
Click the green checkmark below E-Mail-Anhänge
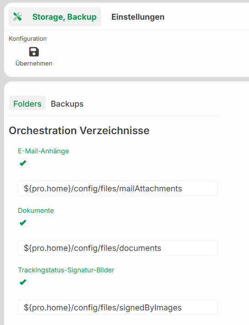coord(23,163)
